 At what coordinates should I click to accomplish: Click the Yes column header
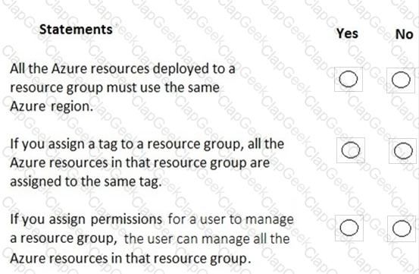tap(347, 33)
